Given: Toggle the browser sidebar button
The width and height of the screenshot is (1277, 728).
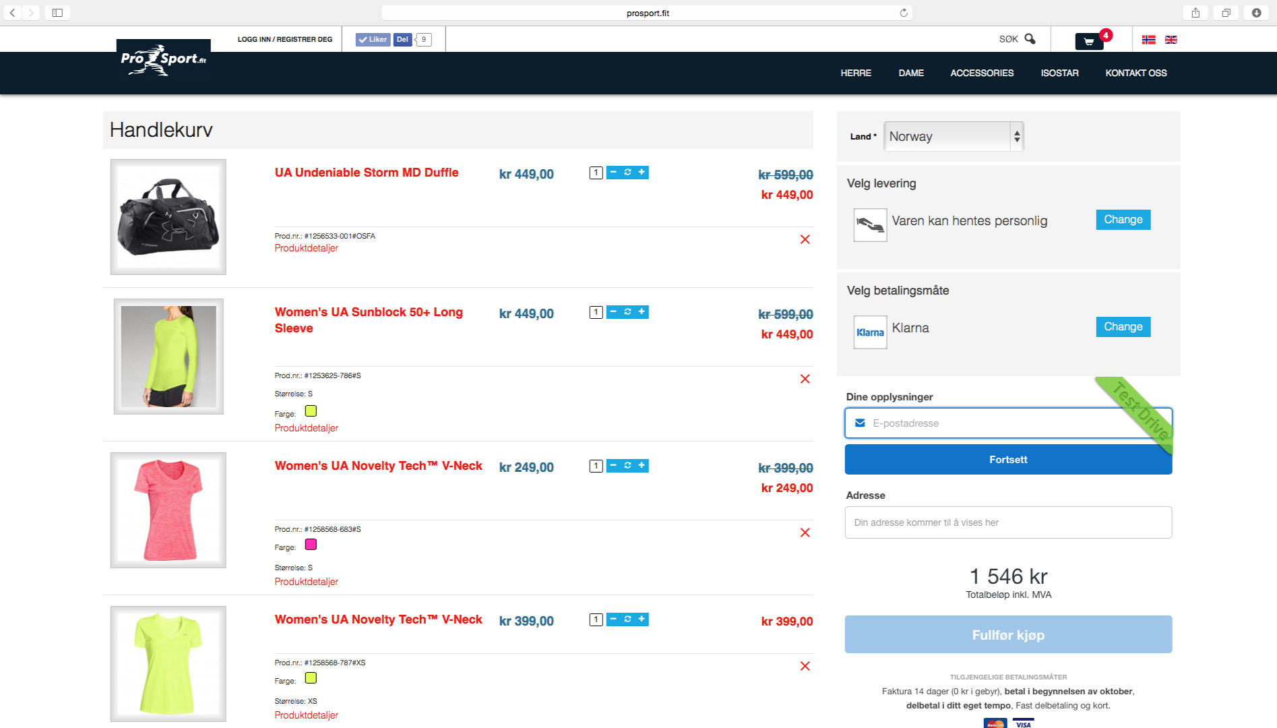Looking at the screenshot, I should pos(57,13).
